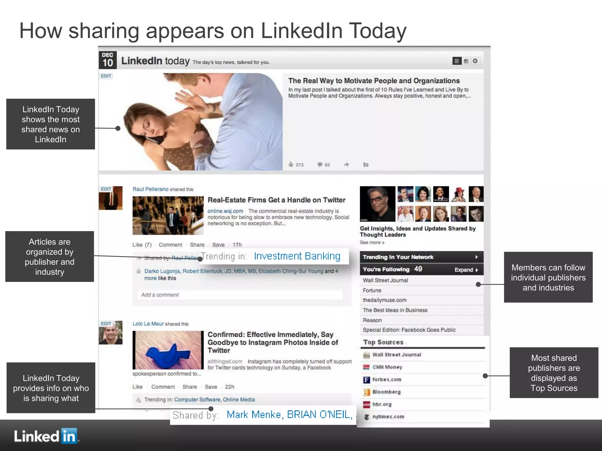
Task: Open blue bird Instagram article thumbnail
Action: pyautogui.click(x=168, y=350)
